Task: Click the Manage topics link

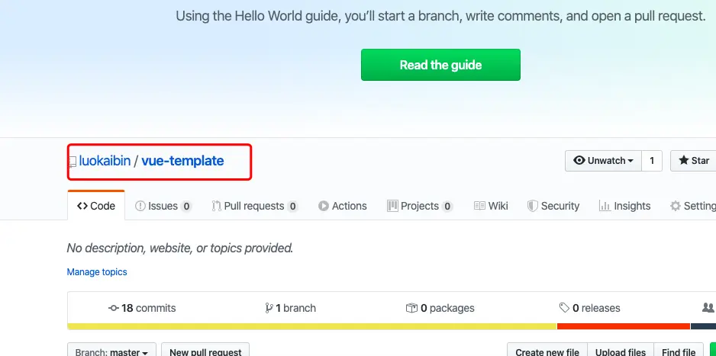Action: point(97,272)
